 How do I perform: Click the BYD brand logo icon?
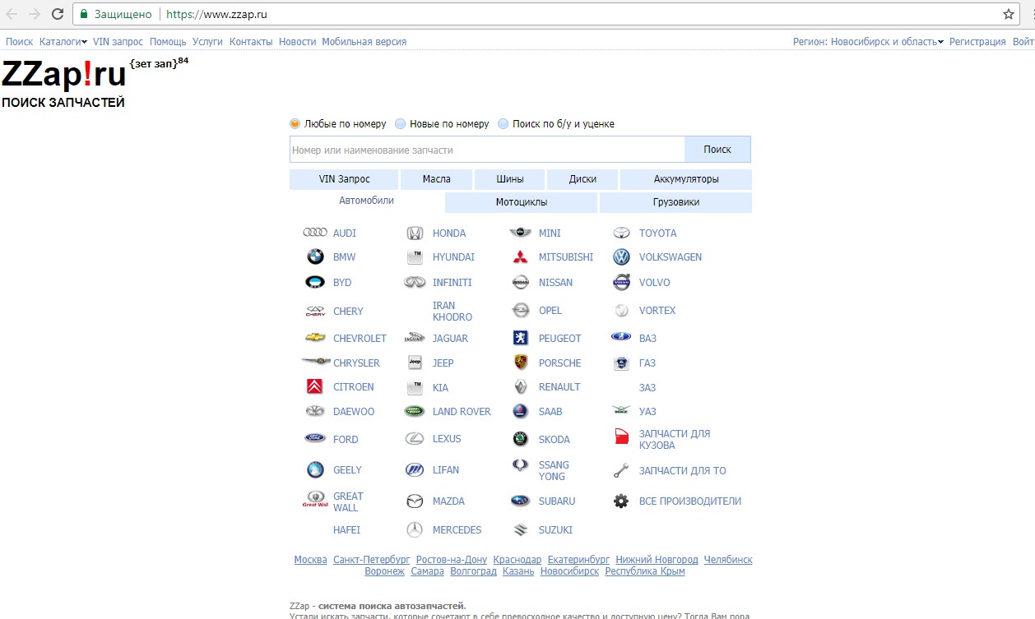315,282
